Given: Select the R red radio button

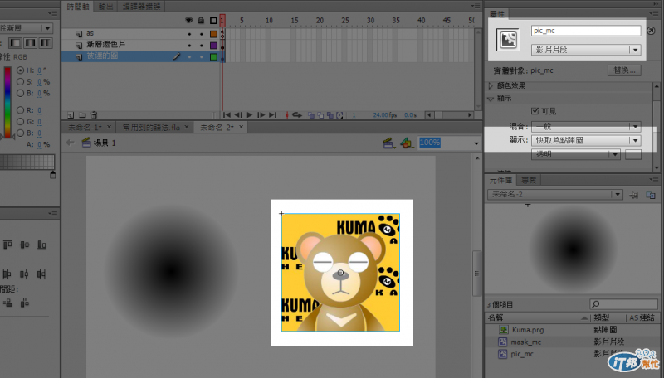Looking at the screenshot, I should (x=20, y=110).
